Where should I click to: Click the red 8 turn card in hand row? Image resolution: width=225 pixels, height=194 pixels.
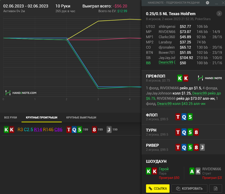94,130
